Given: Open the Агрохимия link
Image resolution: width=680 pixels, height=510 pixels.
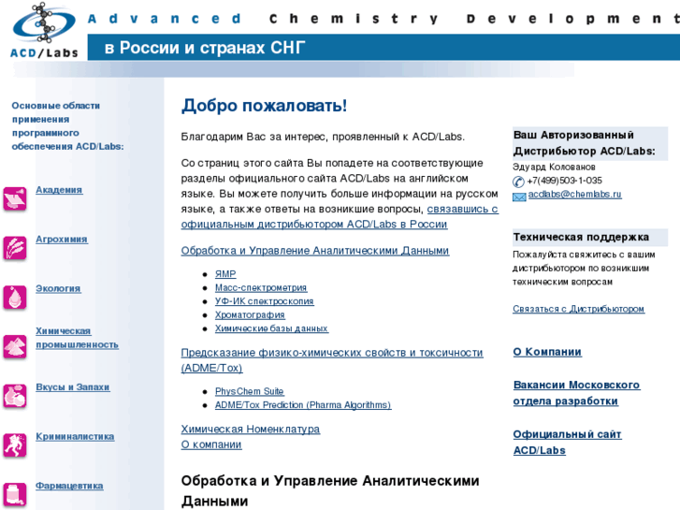Looking at the screenshot, I should click(62, 240).
